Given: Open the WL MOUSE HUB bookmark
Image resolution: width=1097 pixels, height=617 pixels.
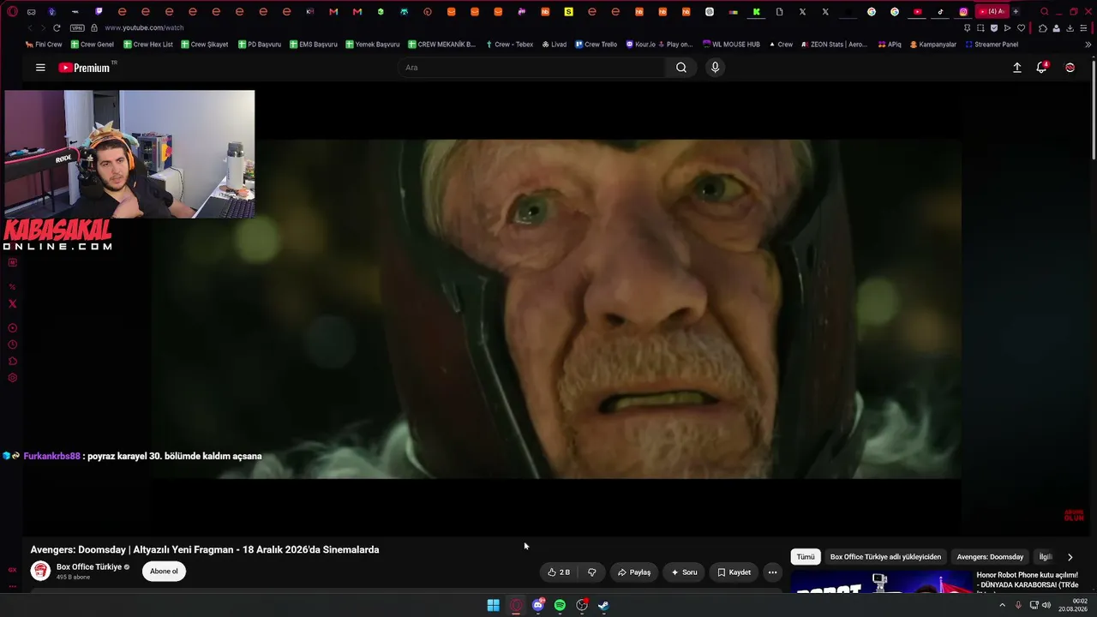Looking at the screenshot, I should click(731, 45).
